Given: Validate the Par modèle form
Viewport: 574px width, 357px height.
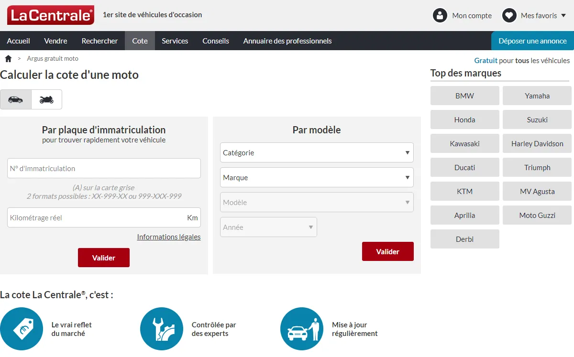Looking at the screenshot, I should pyautogui.click(x=388, y=251).
